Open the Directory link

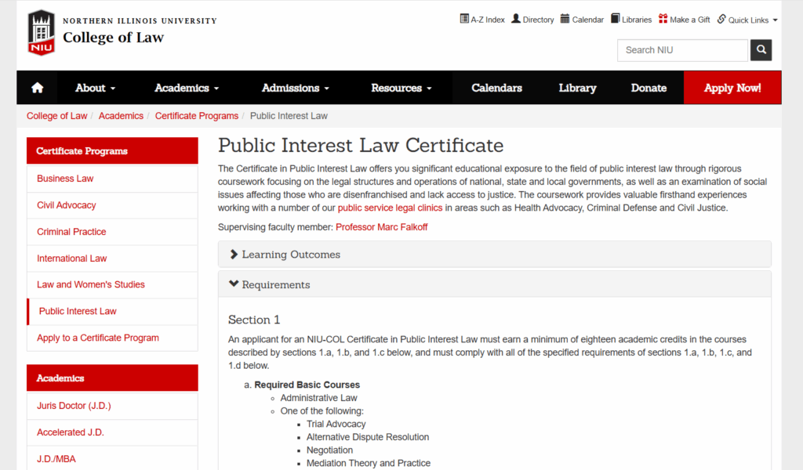point(532,20)
